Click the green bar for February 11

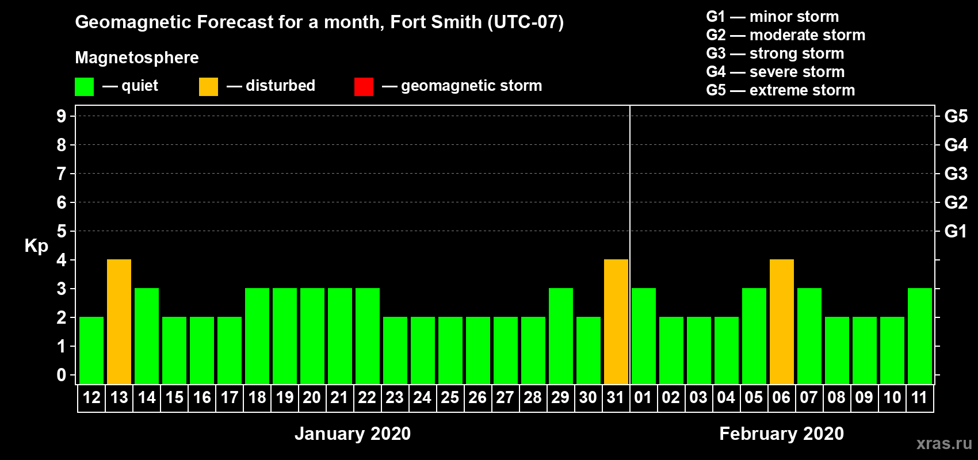pyautogui.click(x=920, y=336)
